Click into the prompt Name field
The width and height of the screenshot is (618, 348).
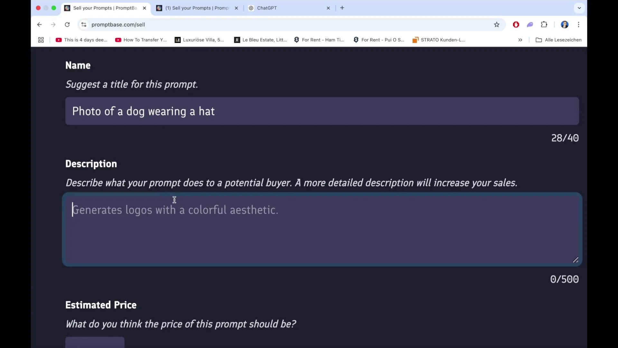coord(322,111)
